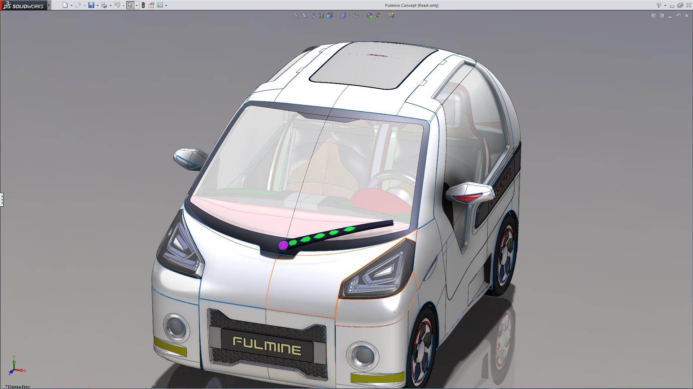
Task: Click the Rebuild traffic light icon
Action: click(143, 5)
